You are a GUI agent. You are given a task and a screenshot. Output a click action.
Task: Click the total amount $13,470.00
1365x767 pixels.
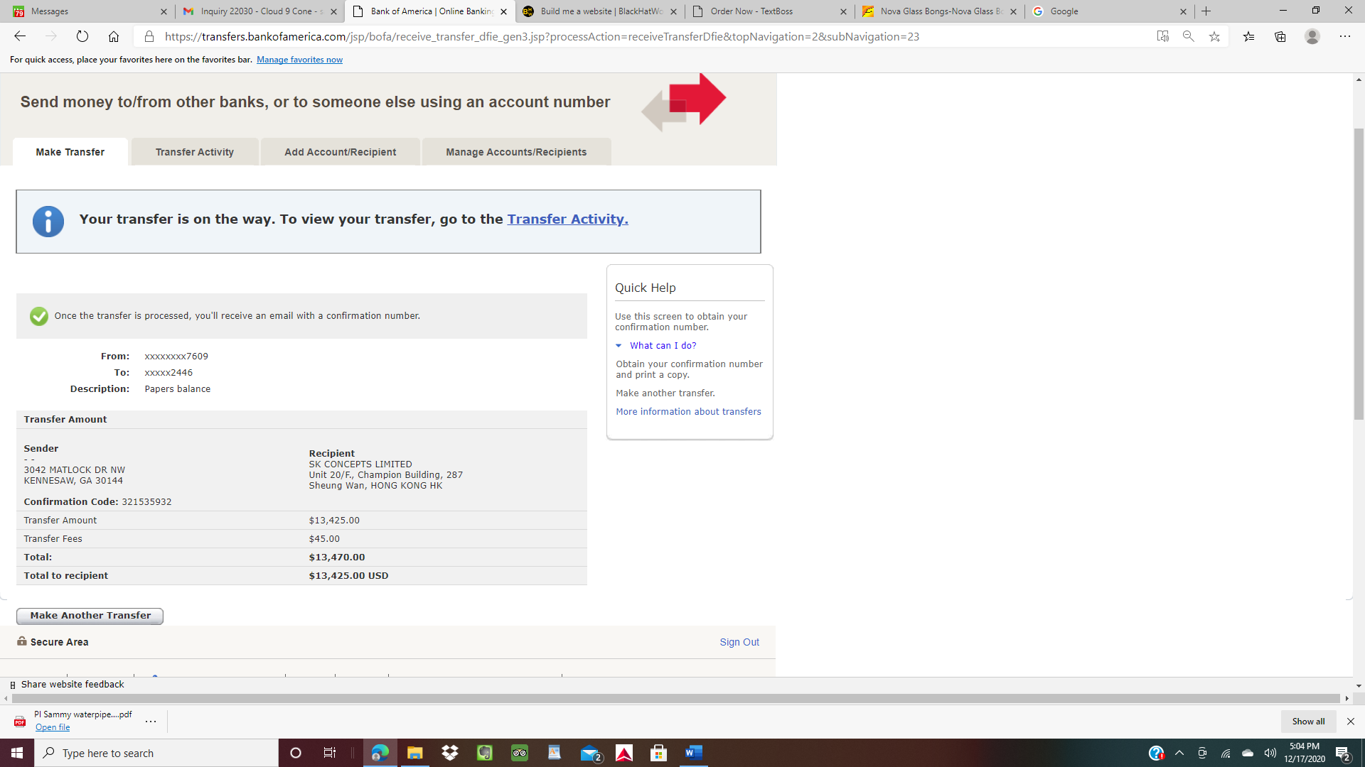click(337, 557)
